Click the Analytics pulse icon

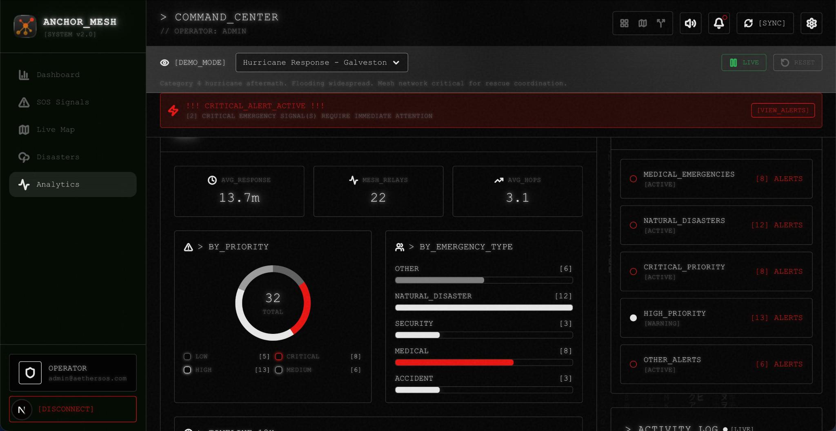[24, 184]
